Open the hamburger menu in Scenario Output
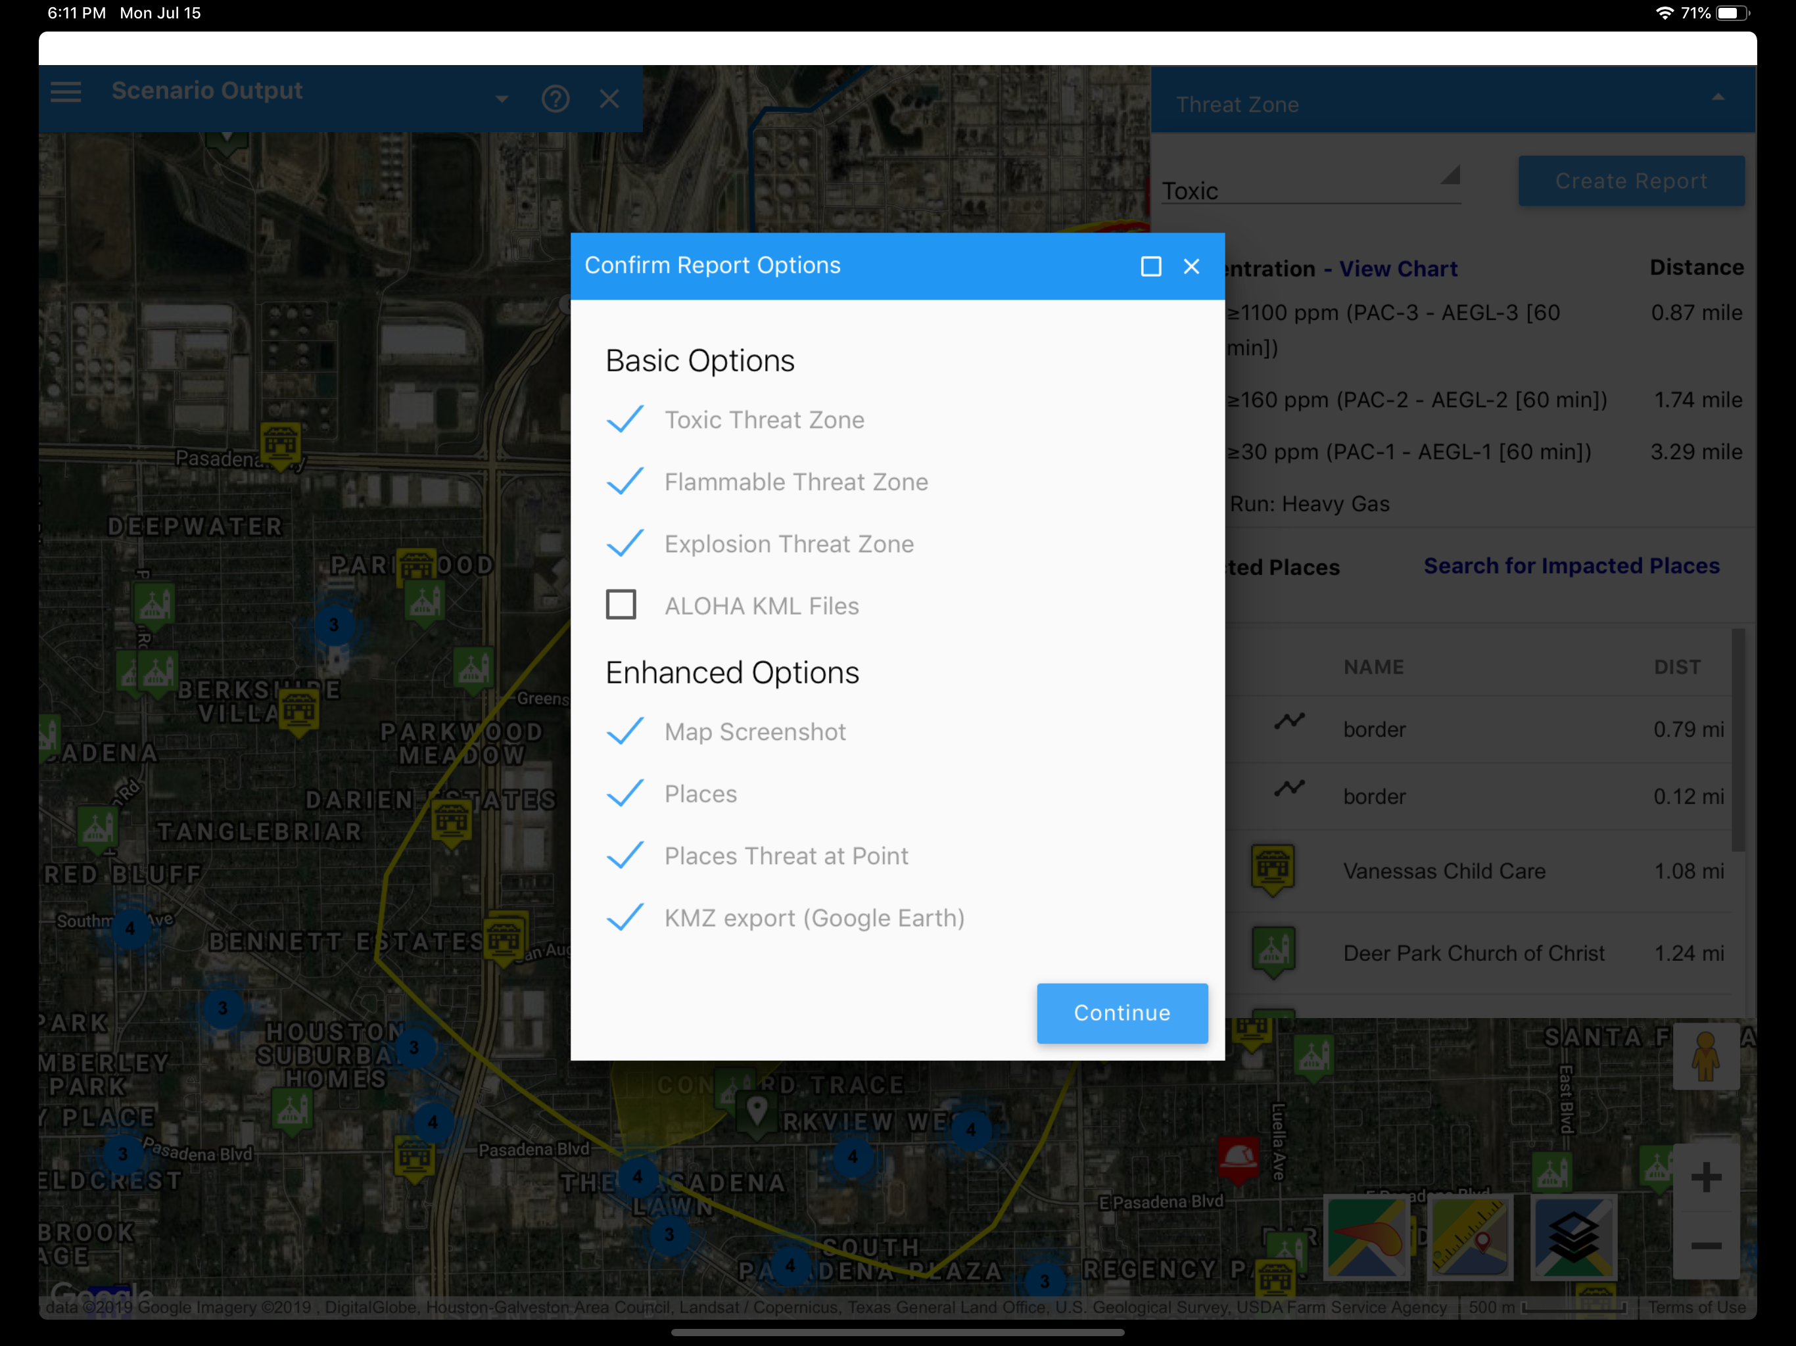Screen dimensions: 1796x1346 click(x=66, y=92)
